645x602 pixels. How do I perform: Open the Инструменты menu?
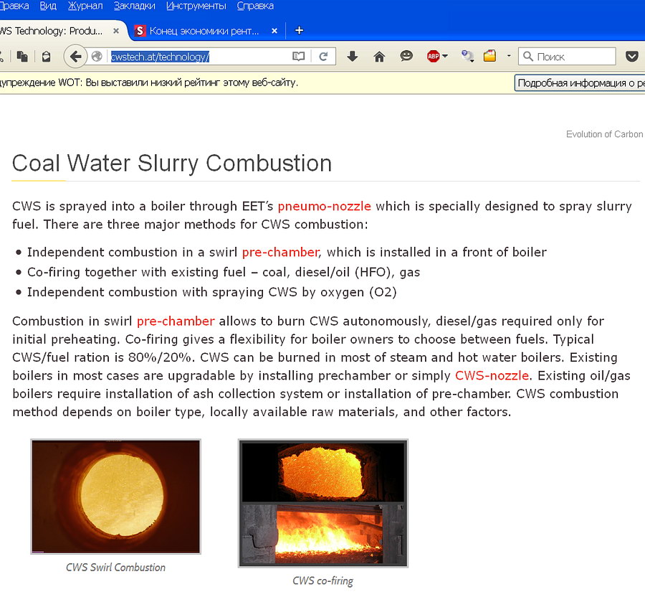pyautogui.click(x=196, y=6)
